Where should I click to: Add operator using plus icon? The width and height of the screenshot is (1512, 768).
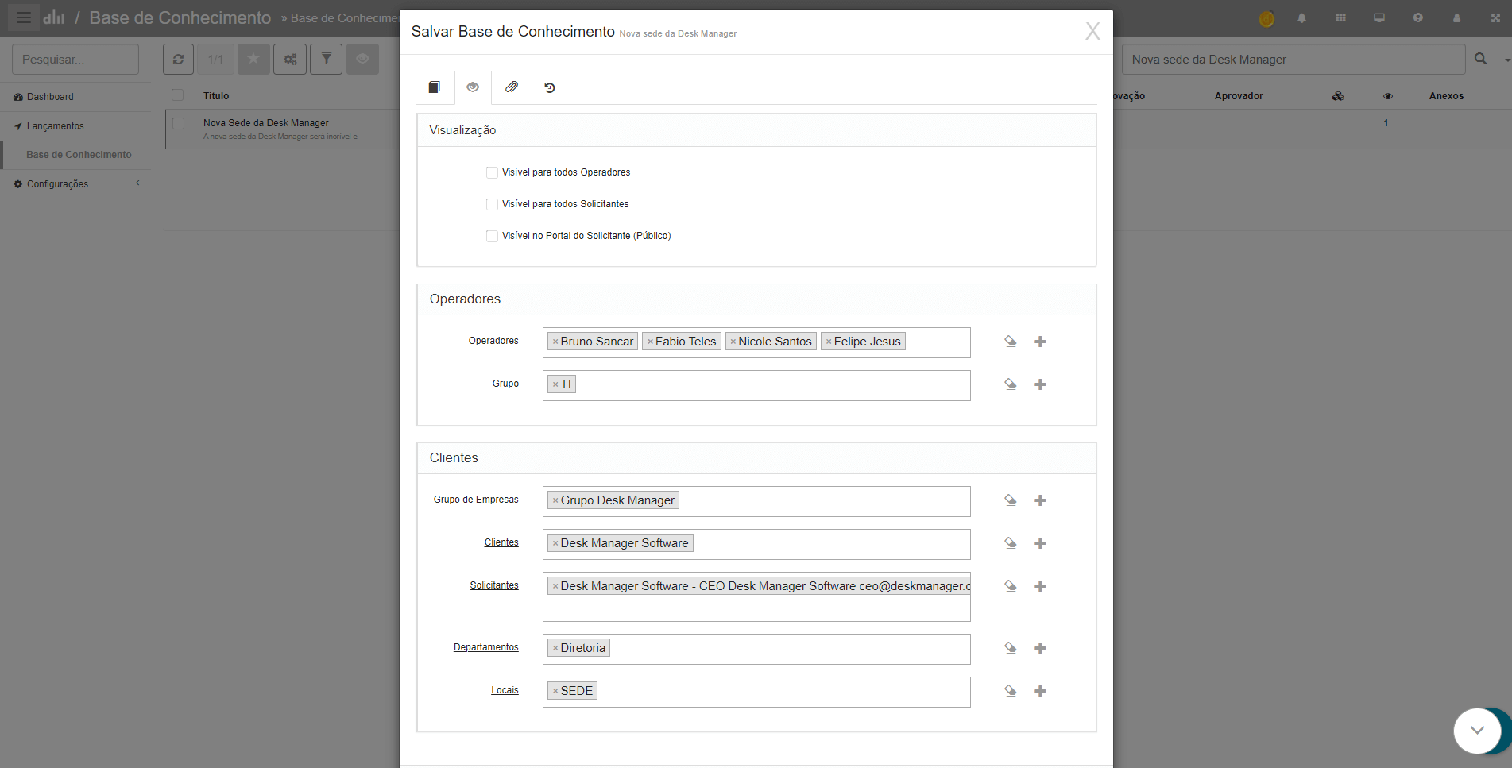1039,342
